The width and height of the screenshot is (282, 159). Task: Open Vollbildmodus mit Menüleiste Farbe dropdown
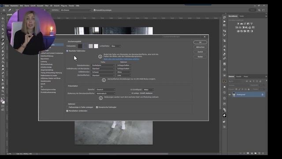click(103, 69)
